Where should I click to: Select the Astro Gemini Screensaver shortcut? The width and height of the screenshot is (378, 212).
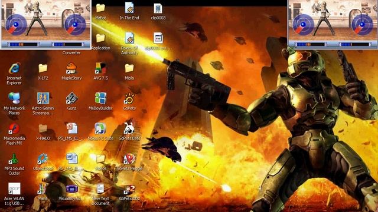(x=43, y=98)
